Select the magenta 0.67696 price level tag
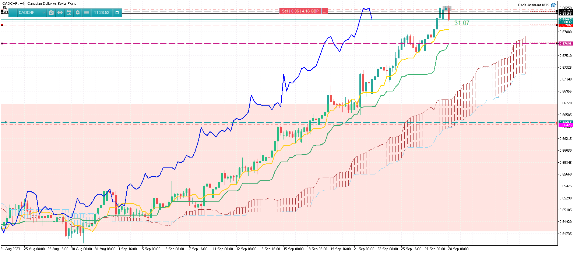Image resolution: width=577 pixels, height=253 pixels. [x=565, y=43]
